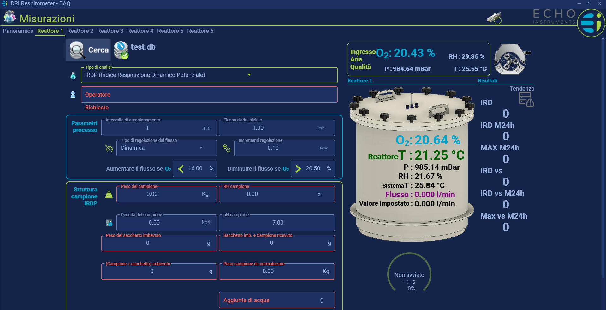Select the Reattore 6 tab
This screenshot has width=606, height=310.
tap(200, 31)
